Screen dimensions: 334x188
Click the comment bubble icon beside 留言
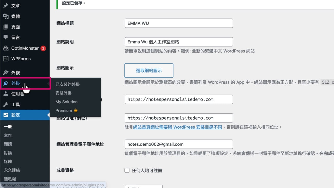6,37
